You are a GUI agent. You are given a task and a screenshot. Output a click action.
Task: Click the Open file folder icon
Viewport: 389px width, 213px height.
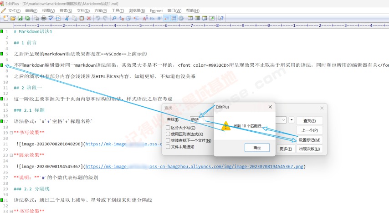coord(13,18)
